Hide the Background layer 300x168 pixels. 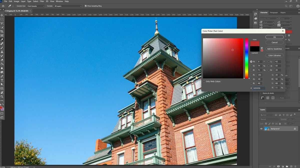click(261, 129)
